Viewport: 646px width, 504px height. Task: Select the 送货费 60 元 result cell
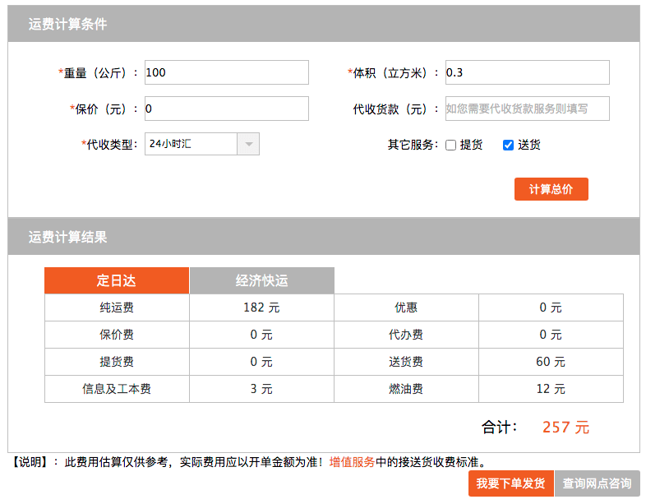[551, 362]
